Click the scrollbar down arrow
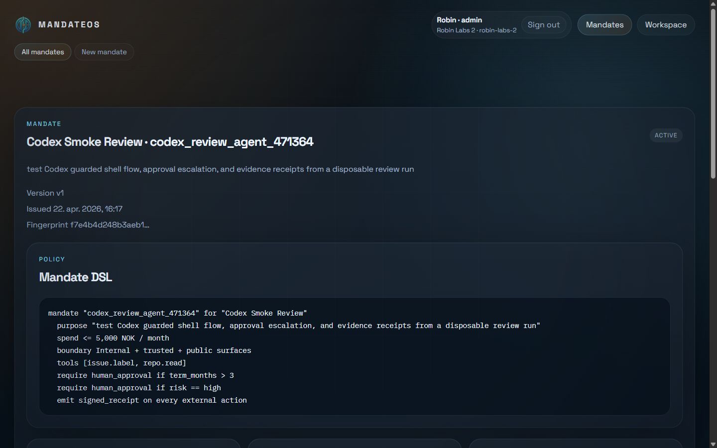The width and height of the screenshot is (717, 448). [x=713, y=444]
